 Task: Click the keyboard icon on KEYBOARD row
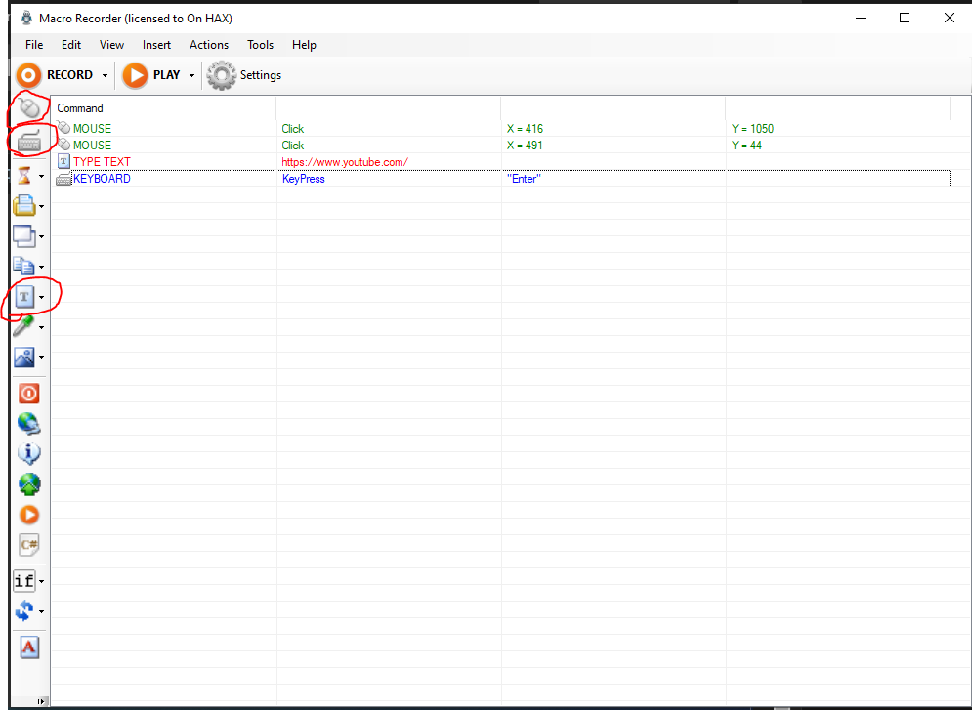63,179
